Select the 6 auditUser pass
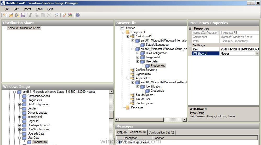The height and width of the screenshot is (145, 261). coord(143,99)
